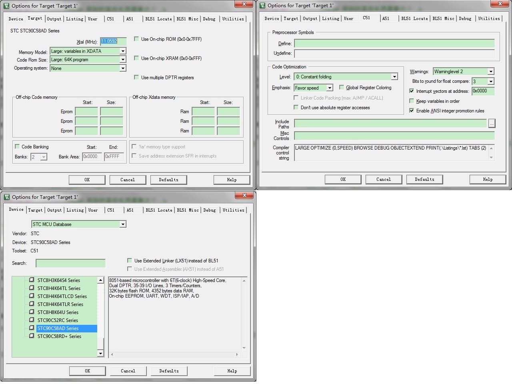Screen dimensions: 512x384
Task: Click Help in the C51-tab window
Action: point(488,179)
